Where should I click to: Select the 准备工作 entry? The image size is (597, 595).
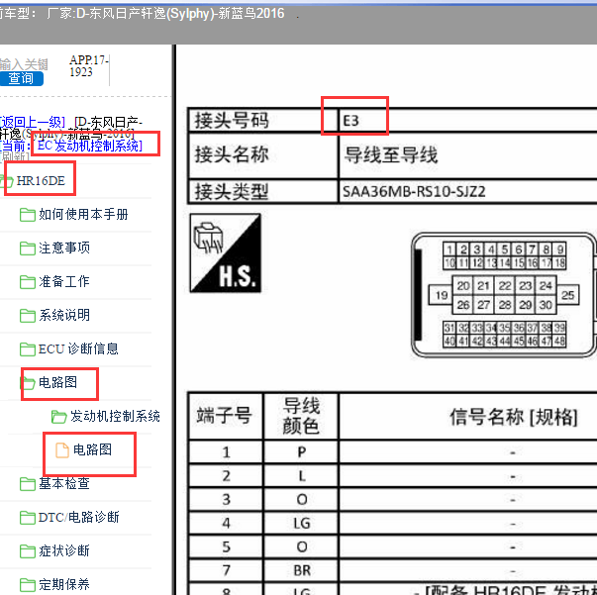pos(64,282)
